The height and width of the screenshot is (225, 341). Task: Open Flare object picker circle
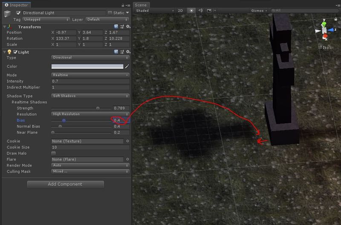coord(127,159)
